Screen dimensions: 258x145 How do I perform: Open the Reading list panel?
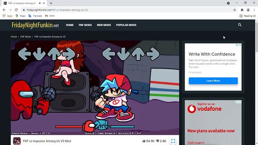pos(248,16)
